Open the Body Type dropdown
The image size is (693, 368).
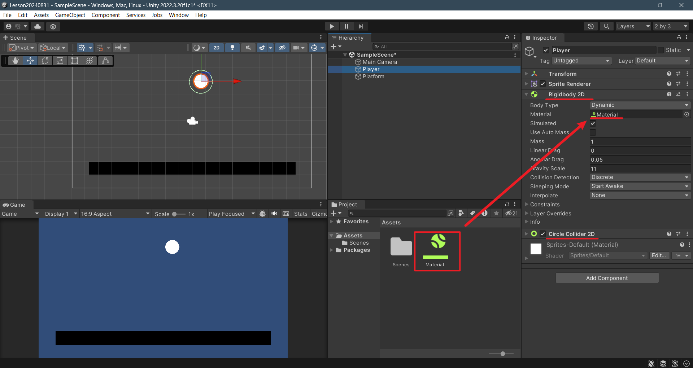click(640, 105)
